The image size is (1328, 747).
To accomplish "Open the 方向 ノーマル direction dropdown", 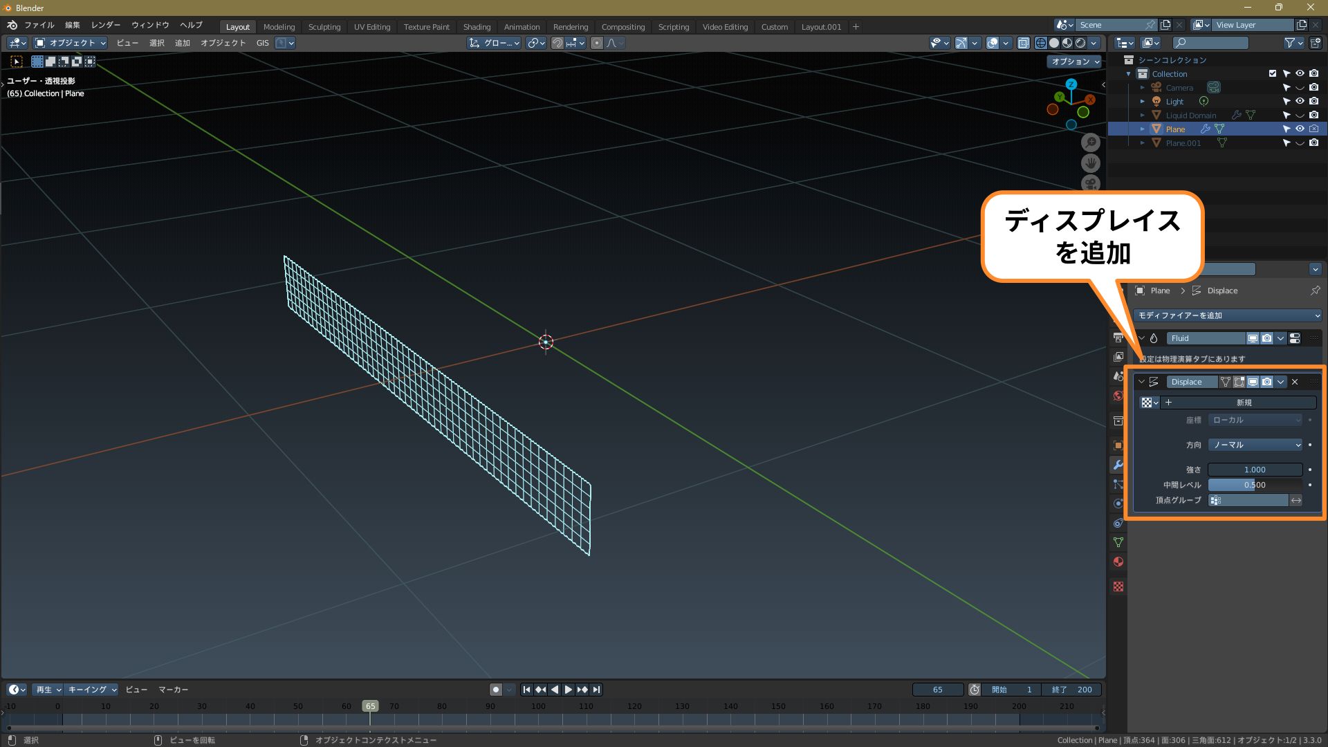I will pos(1255,445).
